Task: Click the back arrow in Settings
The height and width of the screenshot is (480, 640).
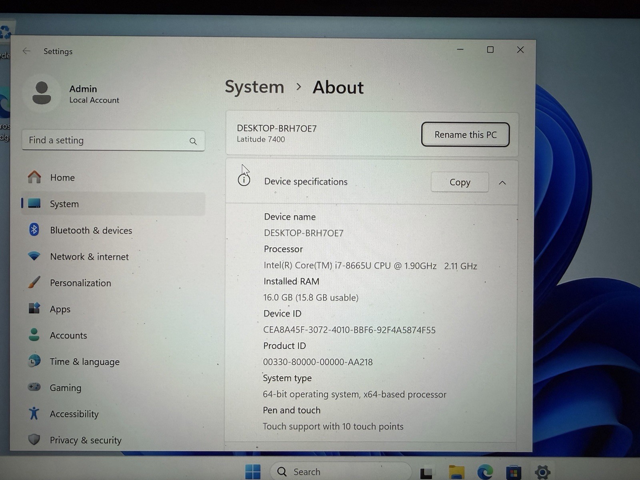Action: point(26,51)
